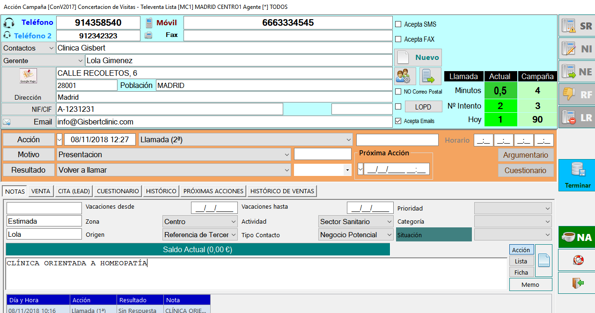The image size is (595, 313).
Task: Open the Tipo Contacto Negocio Potencial dropdown
Action: pyautogui.click(x=389, y=235)
